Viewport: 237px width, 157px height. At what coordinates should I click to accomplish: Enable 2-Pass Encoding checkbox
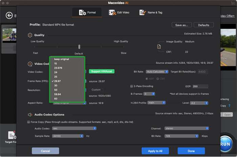coord(131,86)
